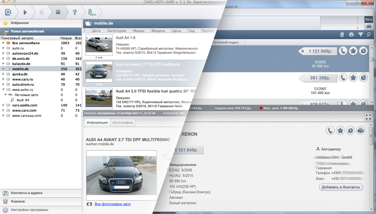Start the search with the play button
376x214 pixels.
click(25, 12)
